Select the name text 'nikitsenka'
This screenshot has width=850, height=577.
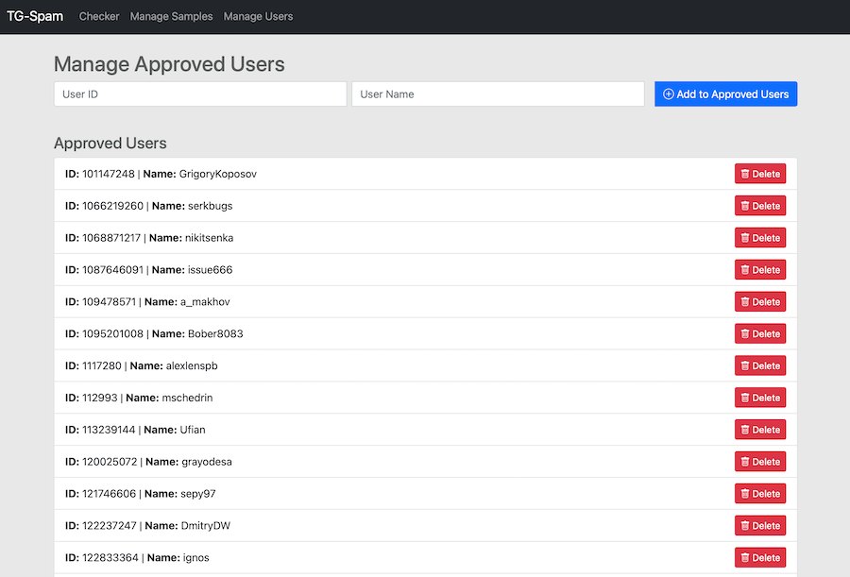[x=210, y=238]
